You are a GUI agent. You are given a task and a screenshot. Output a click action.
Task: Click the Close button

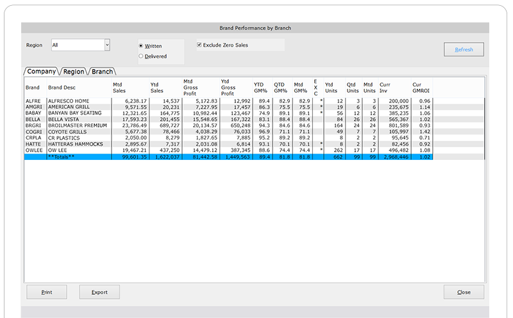464,292
